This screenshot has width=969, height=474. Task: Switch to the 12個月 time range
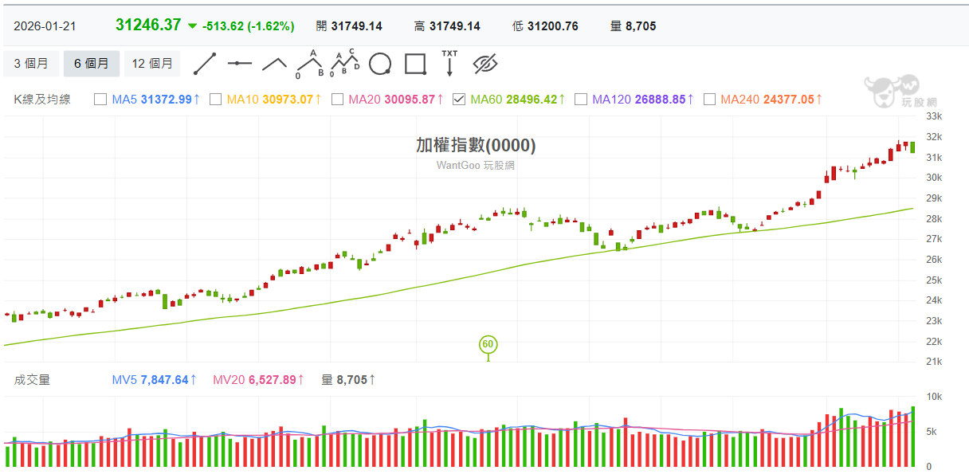pos(152,64)
